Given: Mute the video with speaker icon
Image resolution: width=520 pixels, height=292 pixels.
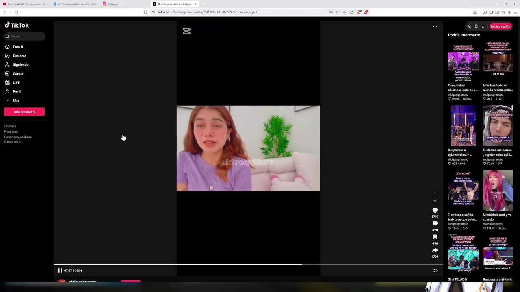Looking at the screenshot, I should pyautogui.click(x=435, y=271).
